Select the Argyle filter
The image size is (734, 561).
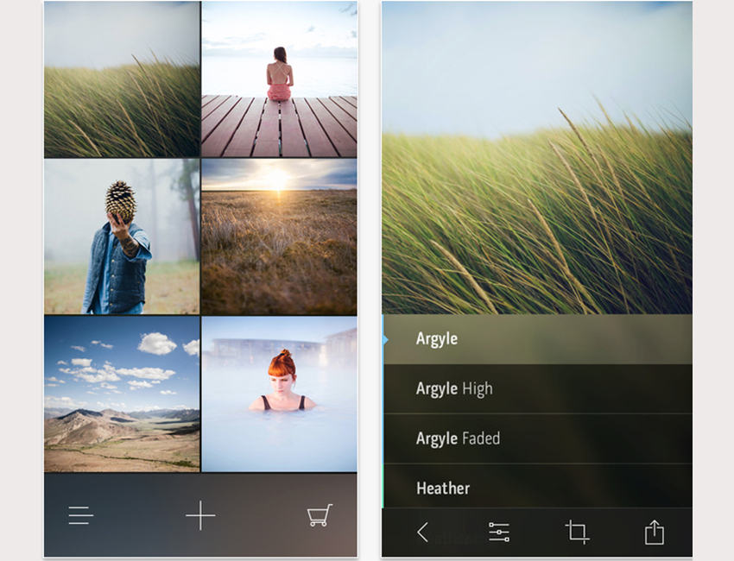tap(537, 339)
